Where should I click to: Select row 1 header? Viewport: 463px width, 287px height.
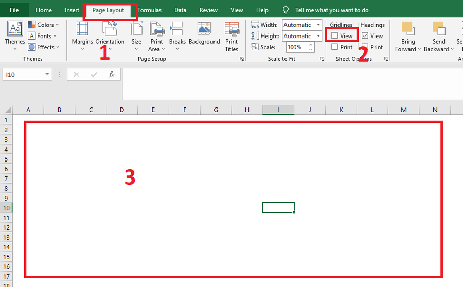(x=6, y=120)
